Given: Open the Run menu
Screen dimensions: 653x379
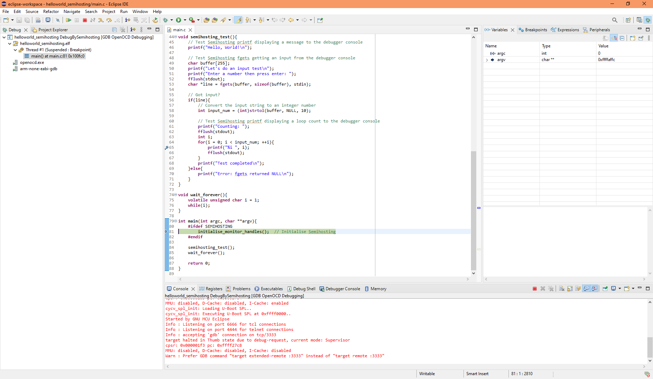Looking at the screenshot, I should (124, 12).
